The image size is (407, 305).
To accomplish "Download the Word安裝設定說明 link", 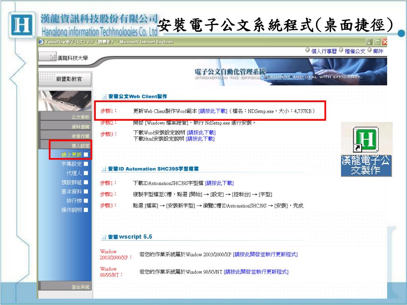I will (x=201, y=133).
